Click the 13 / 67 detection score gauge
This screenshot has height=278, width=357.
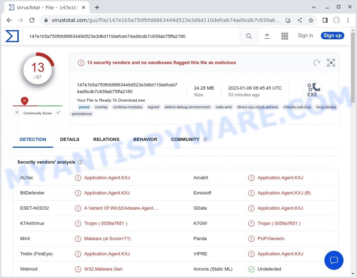click(38, 70)
